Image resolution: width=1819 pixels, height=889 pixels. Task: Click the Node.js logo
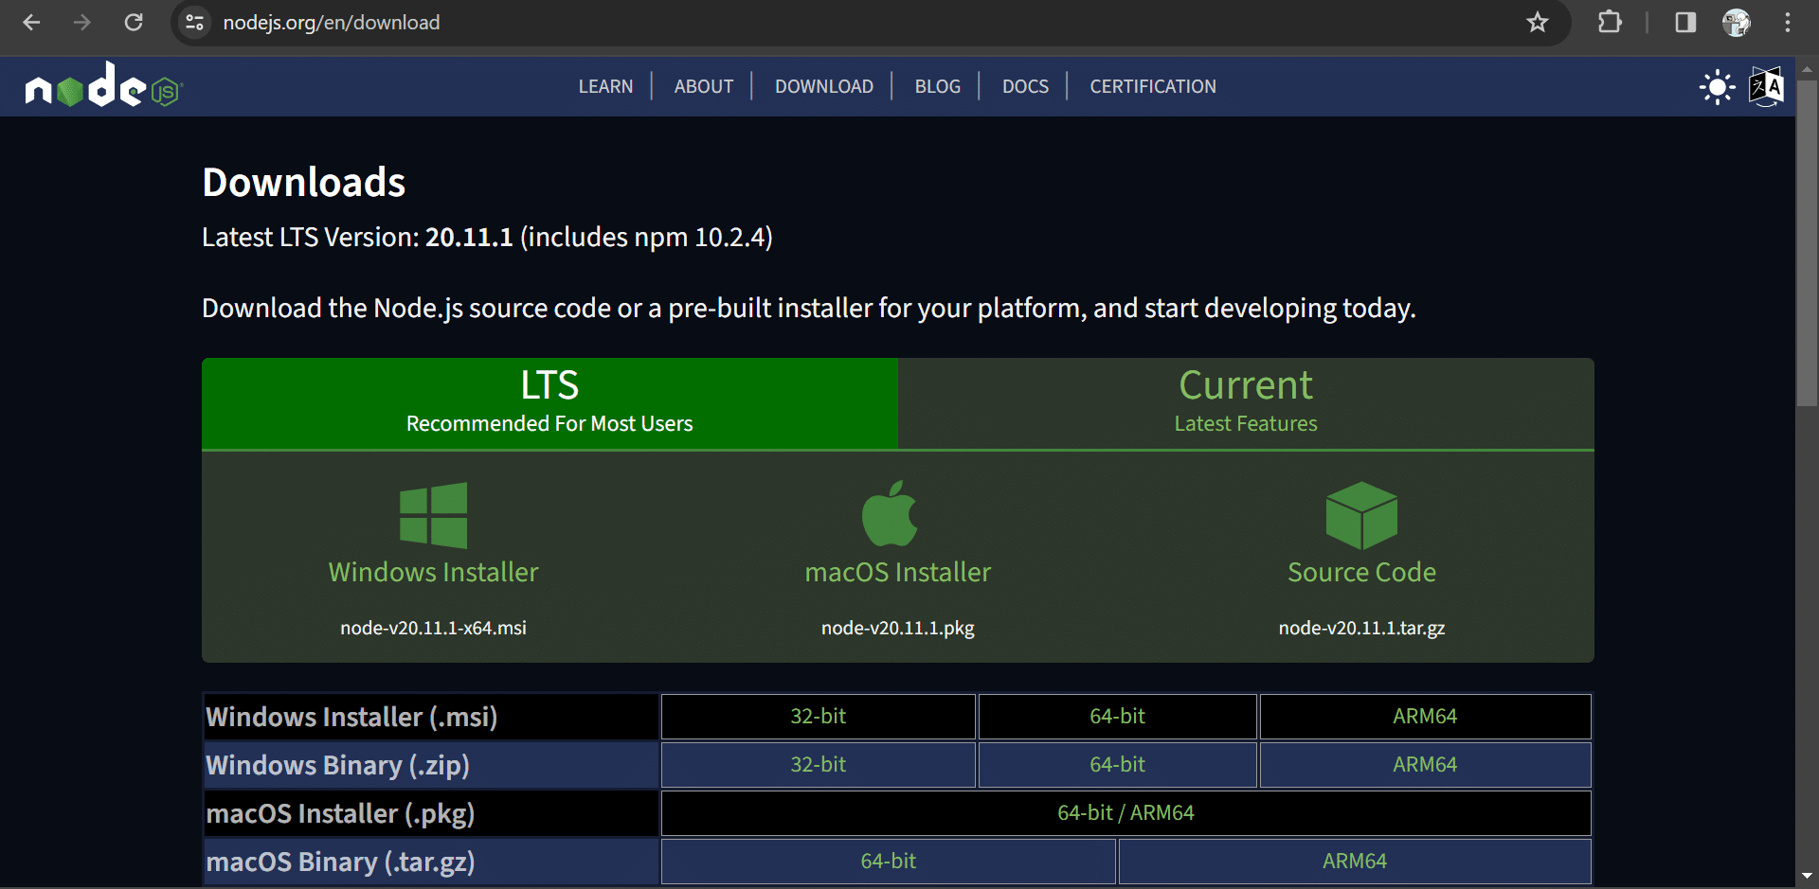tap(103, 85)
